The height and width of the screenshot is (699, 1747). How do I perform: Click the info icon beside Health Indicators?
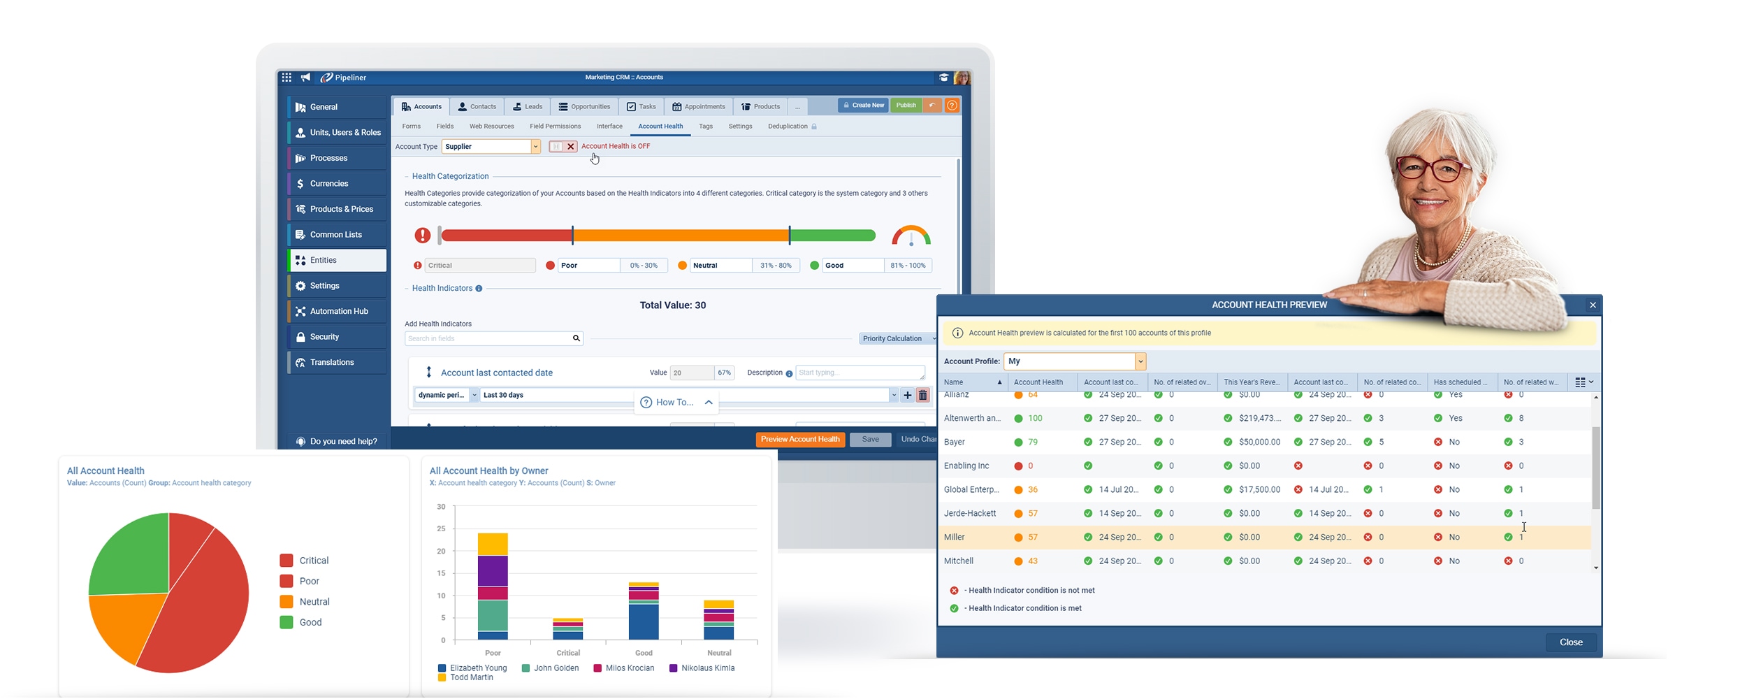(479, 288)
